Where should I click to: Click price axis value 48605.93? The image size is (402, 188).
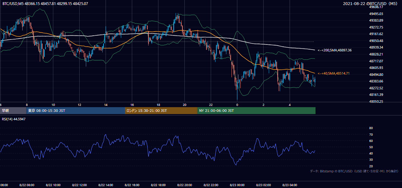point(376,68)
